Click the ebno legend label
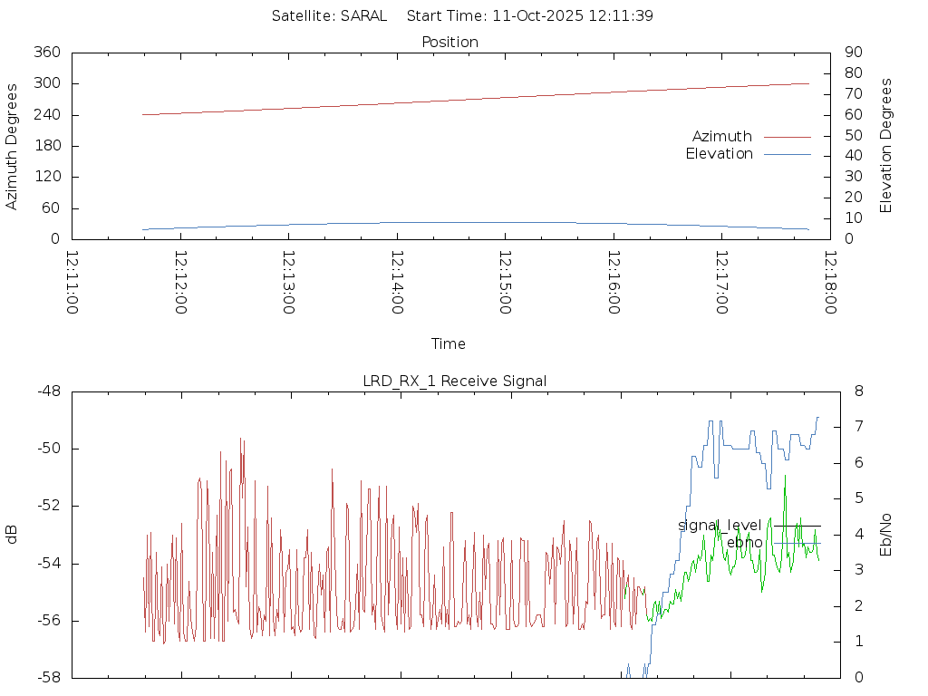This screenshot has width=928, height=696. 745,543
